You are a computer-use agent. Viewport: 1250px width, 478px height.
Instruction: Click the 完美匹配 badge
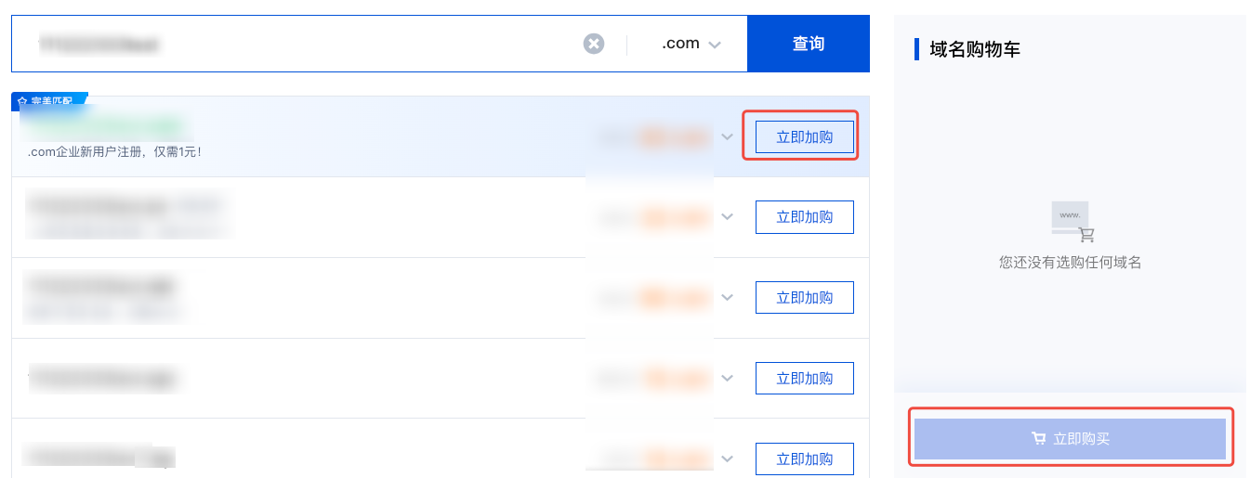(x=50, y=99)
